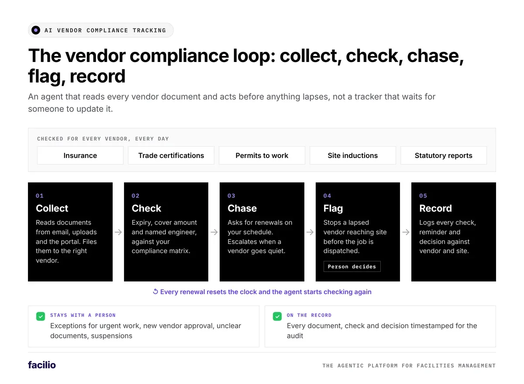524x384 pixels.
Task: Open the 05 Record step card
Action: coord(454,232)
